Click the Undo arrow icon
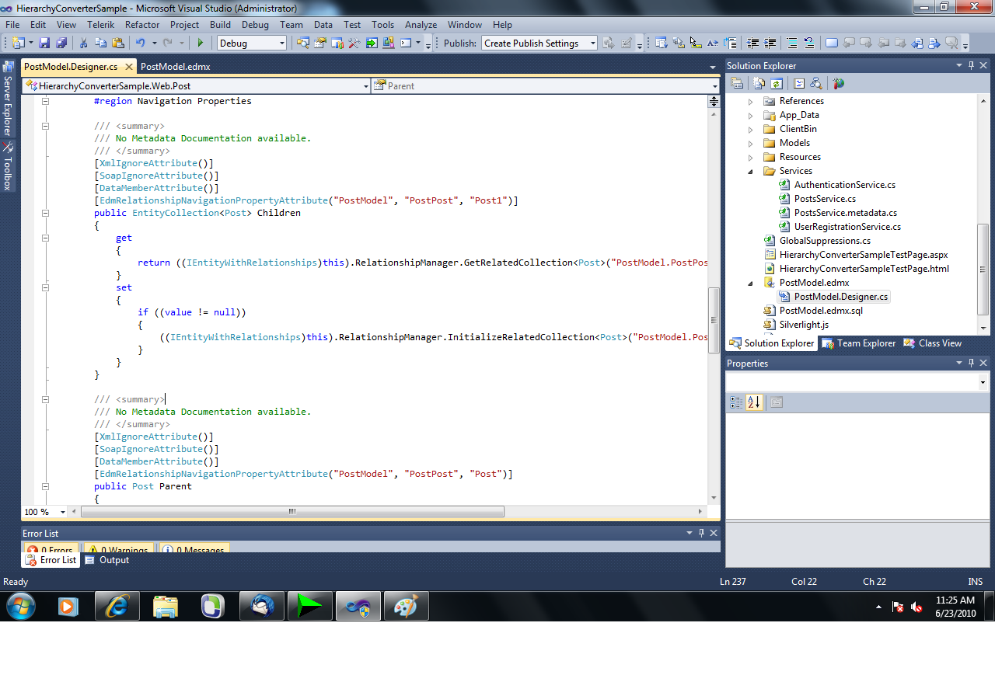Viewport: 995px width, 682px height. click(x=140, y=43)
